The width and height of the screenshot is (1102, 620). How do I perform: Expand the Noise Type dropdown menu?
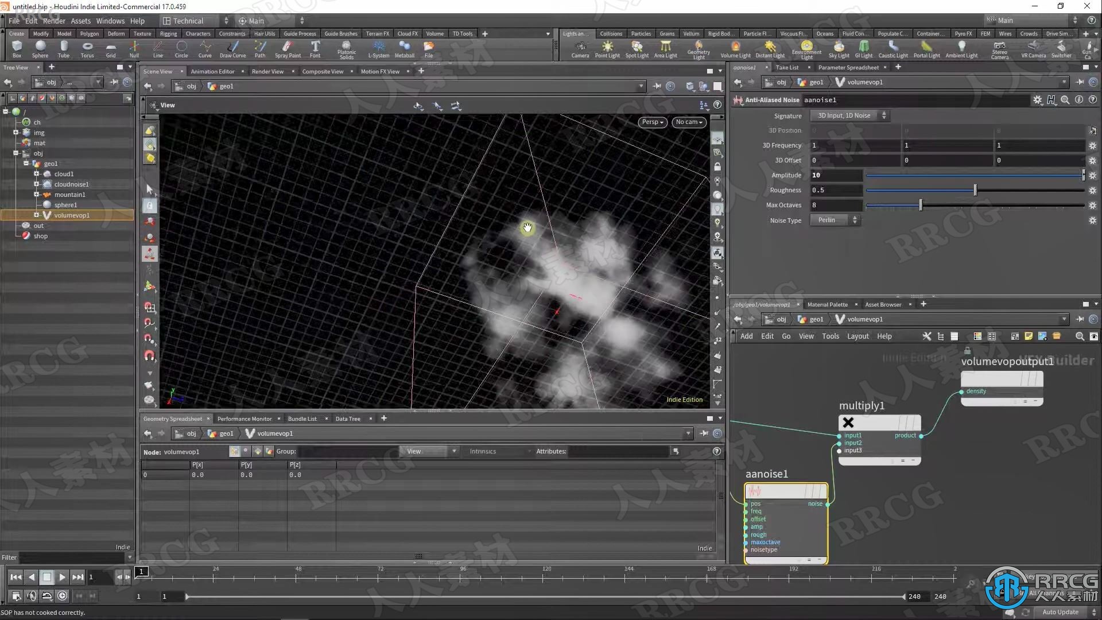(x=835, y=219)
